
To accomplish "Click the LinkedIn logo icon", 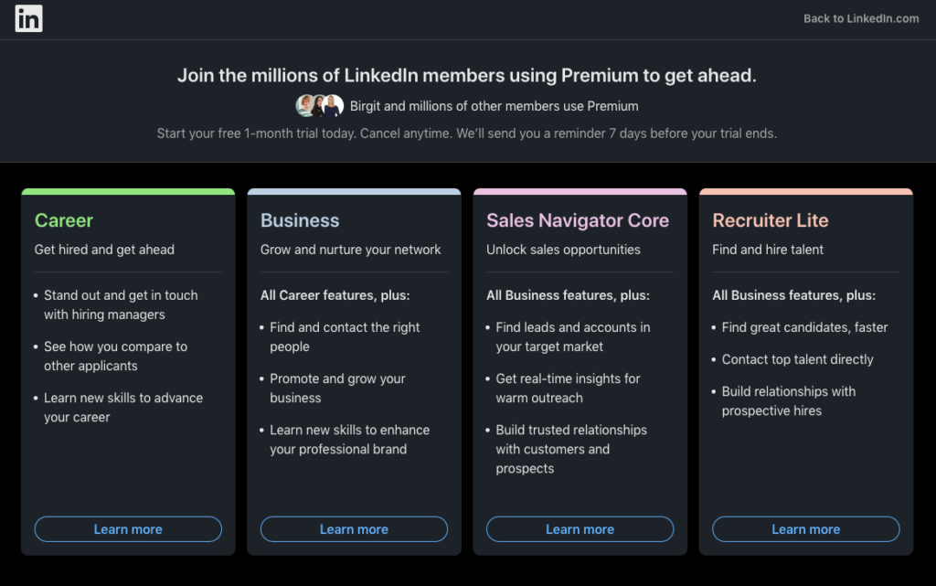I will pyautogui.click(x=28, y=18).
